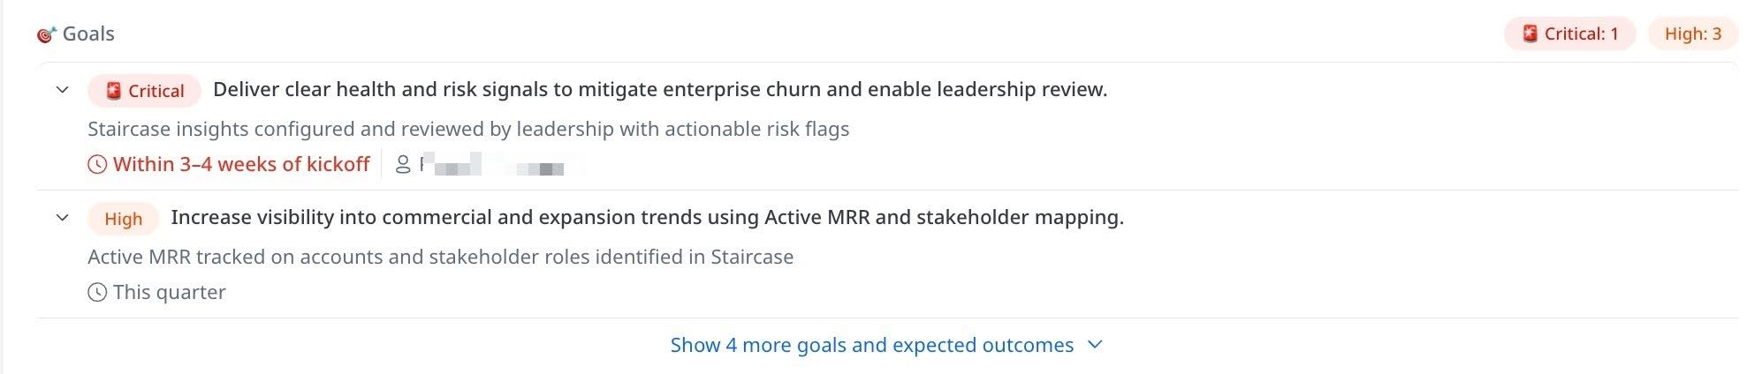This screenshot has width=1762, height=374.
Task: Collapse the Critical goal row chevron
Action: [x=62, y=90]
